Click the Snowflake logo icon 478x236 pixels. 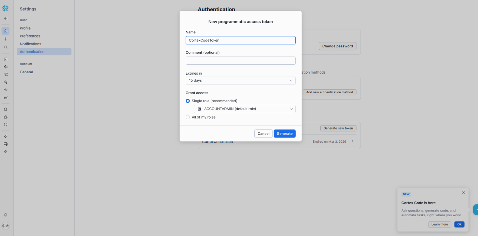5,9
